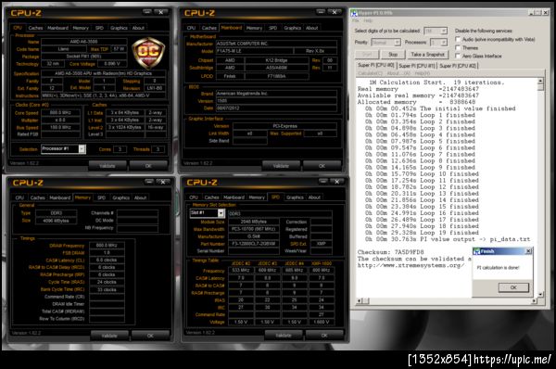Switch to CPU tab in CPU-Z mainboard window

(191, 28)
